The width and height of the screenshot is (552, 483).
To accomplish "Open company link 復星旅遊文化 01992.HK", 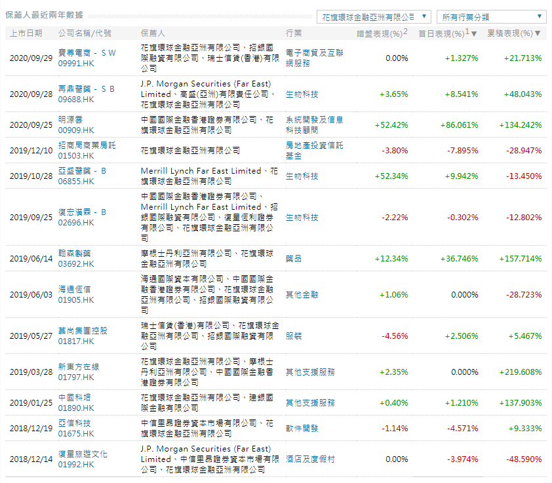I will (x=83, y=459).
